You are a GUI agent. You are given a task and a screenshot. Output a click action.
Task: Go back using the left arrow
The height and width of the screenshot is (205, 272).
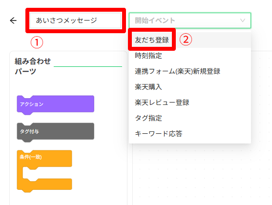coord(13,20)
